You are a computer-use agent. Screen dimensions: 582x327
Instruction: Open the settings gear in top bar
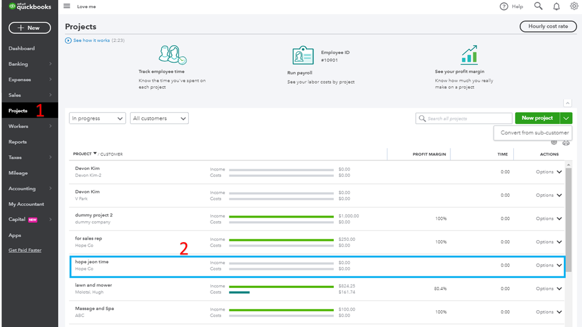click(x=574, y=6)
